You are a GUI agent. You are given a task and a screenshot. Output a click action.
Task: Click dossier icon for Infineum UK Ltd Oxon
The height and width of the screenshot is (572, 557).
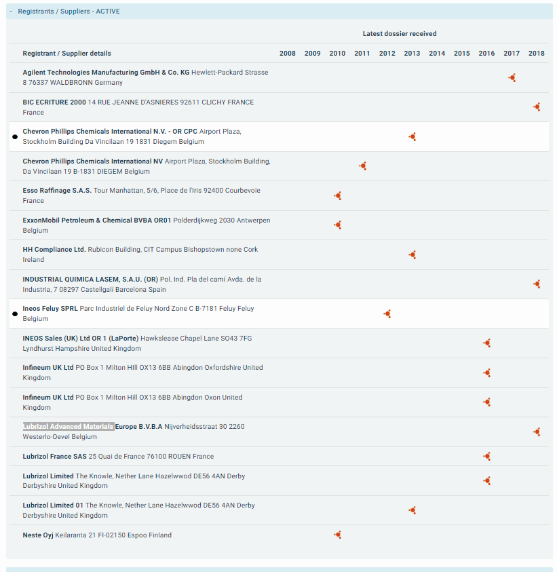point(487,402)
